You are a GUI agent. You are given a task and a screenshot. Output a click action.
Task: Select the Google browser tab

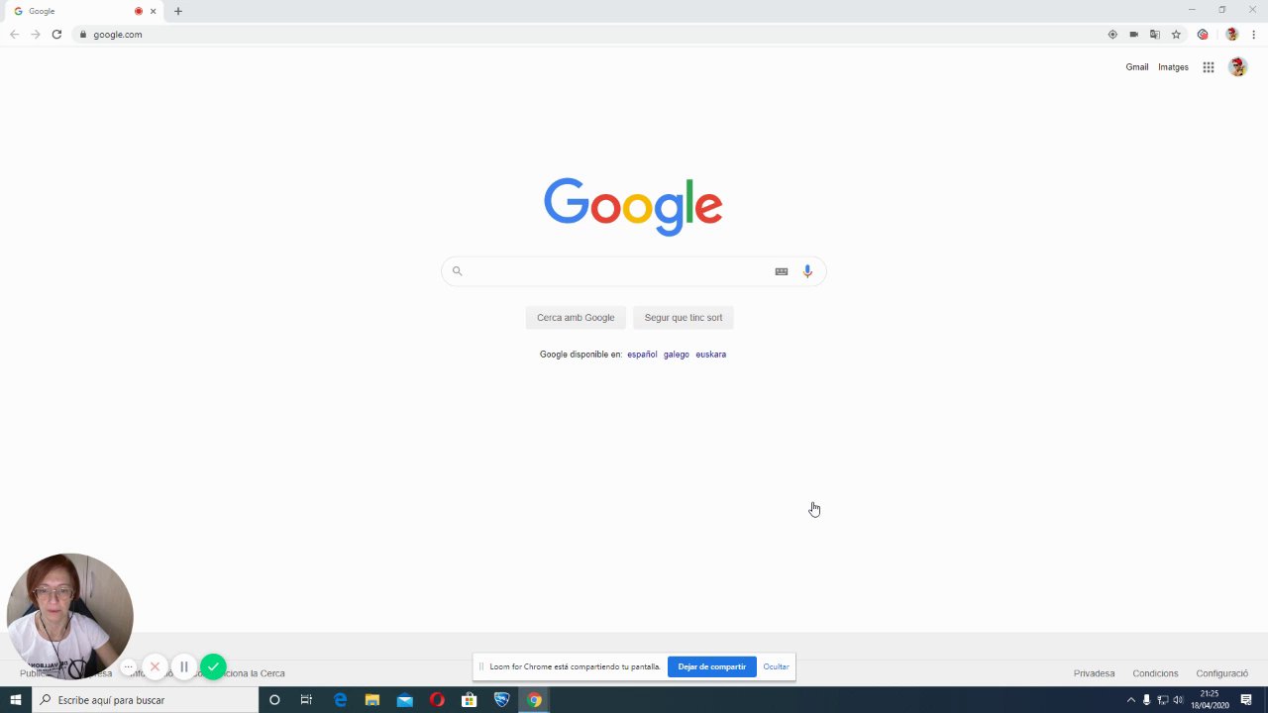(84, 11)
